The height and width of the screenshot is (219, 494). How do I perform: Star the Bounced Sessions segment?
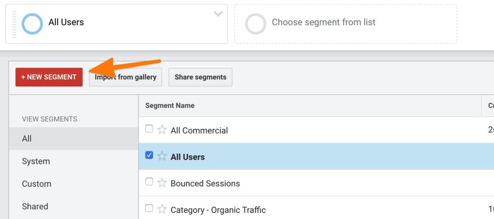(162, 182)
